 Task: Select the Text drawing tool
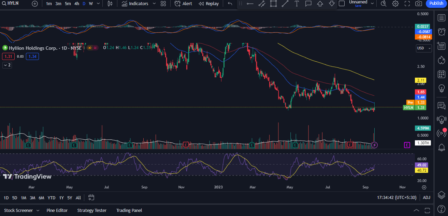coord(297,3)
